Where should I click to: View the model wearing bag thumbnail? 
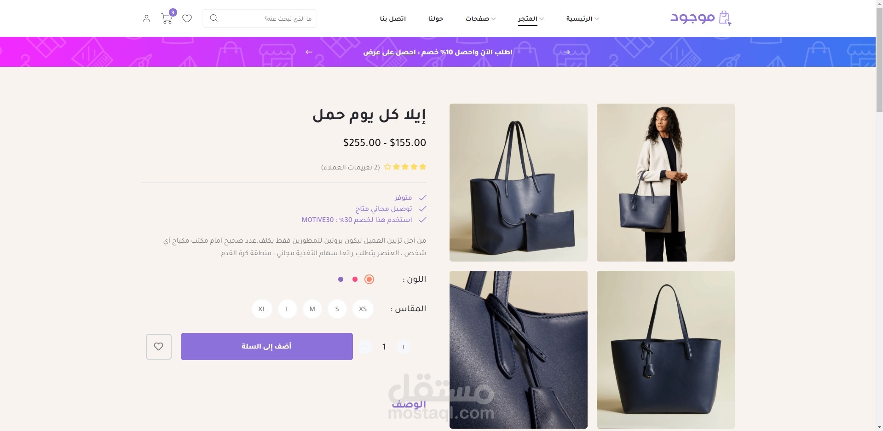pos(666,182)
